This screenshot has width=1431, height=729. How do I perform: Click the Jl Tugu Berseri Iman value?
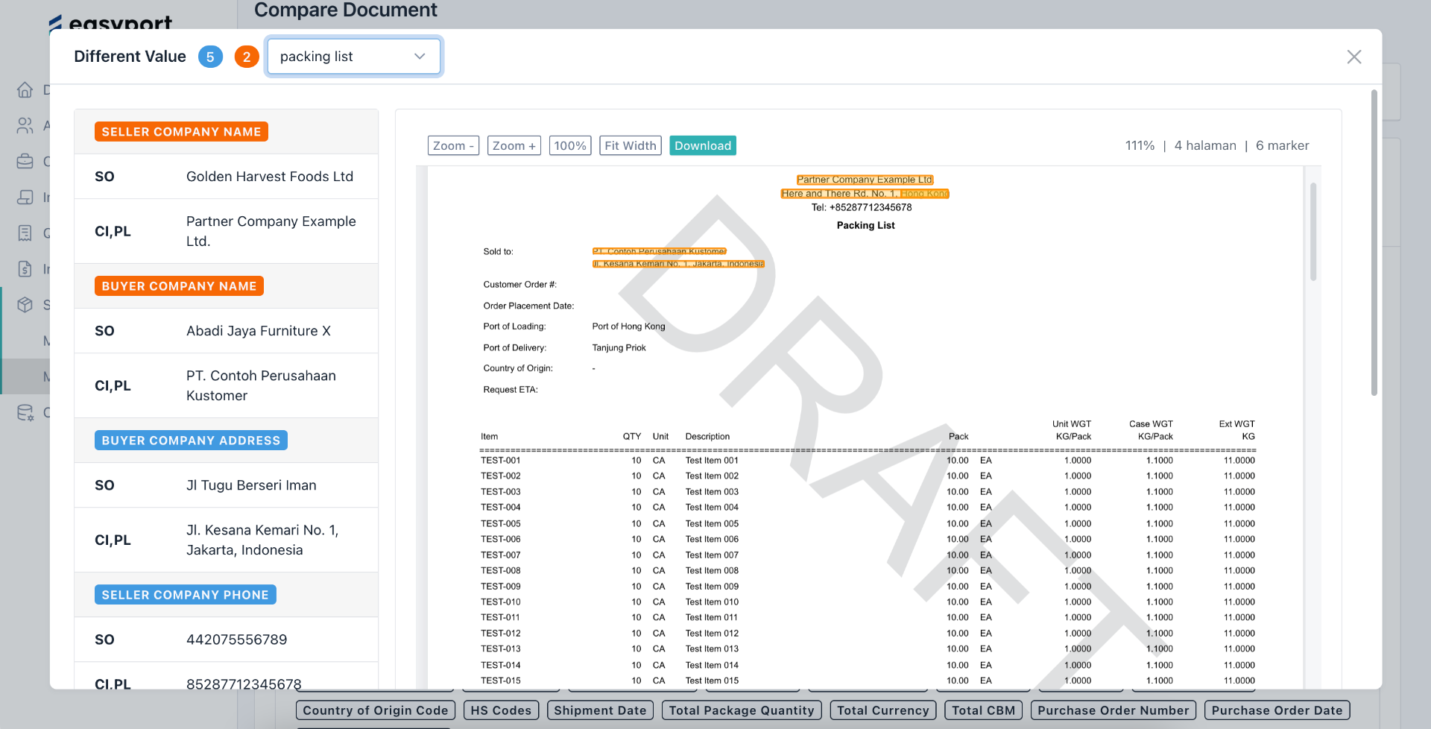[251, 485]
